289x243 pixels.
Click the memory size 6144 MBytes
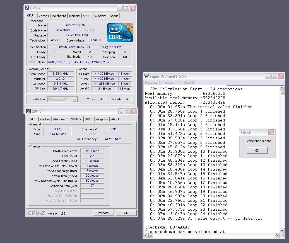(x=57, y=134)
